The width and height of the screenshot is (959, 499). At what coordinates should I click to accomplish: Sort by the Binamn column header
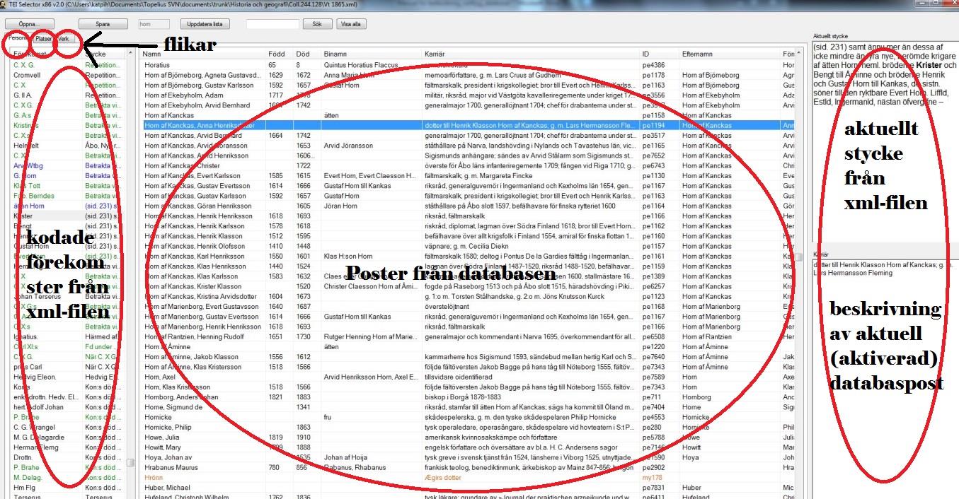[372, 54]
